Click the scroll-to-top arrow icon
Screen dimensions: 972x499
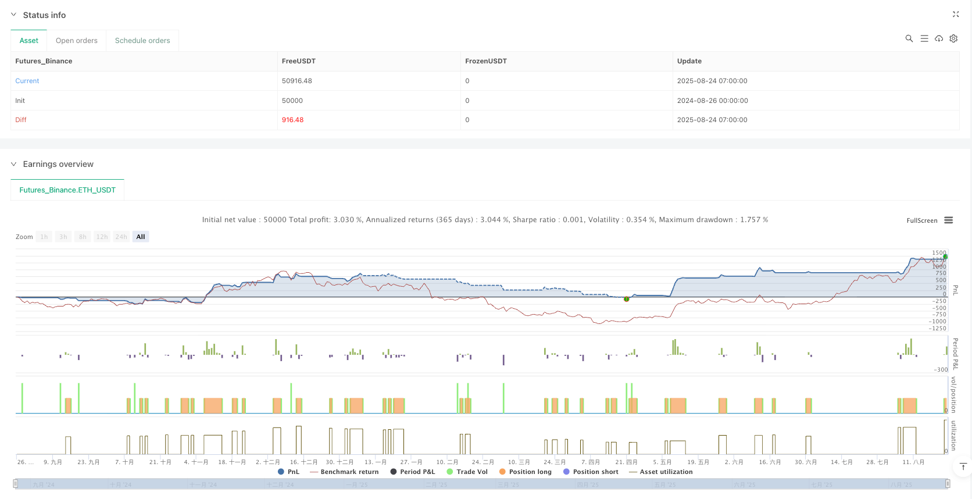tap(963, 466)
